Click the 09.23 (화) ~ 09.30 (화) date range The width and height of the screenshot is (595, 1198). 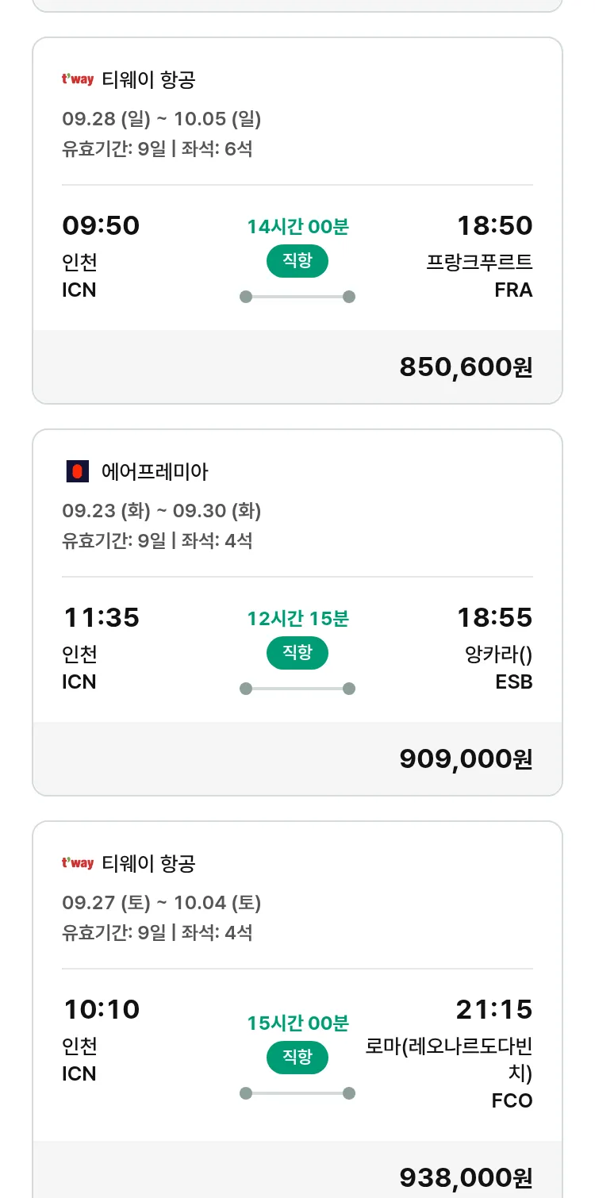pos(162,511)
